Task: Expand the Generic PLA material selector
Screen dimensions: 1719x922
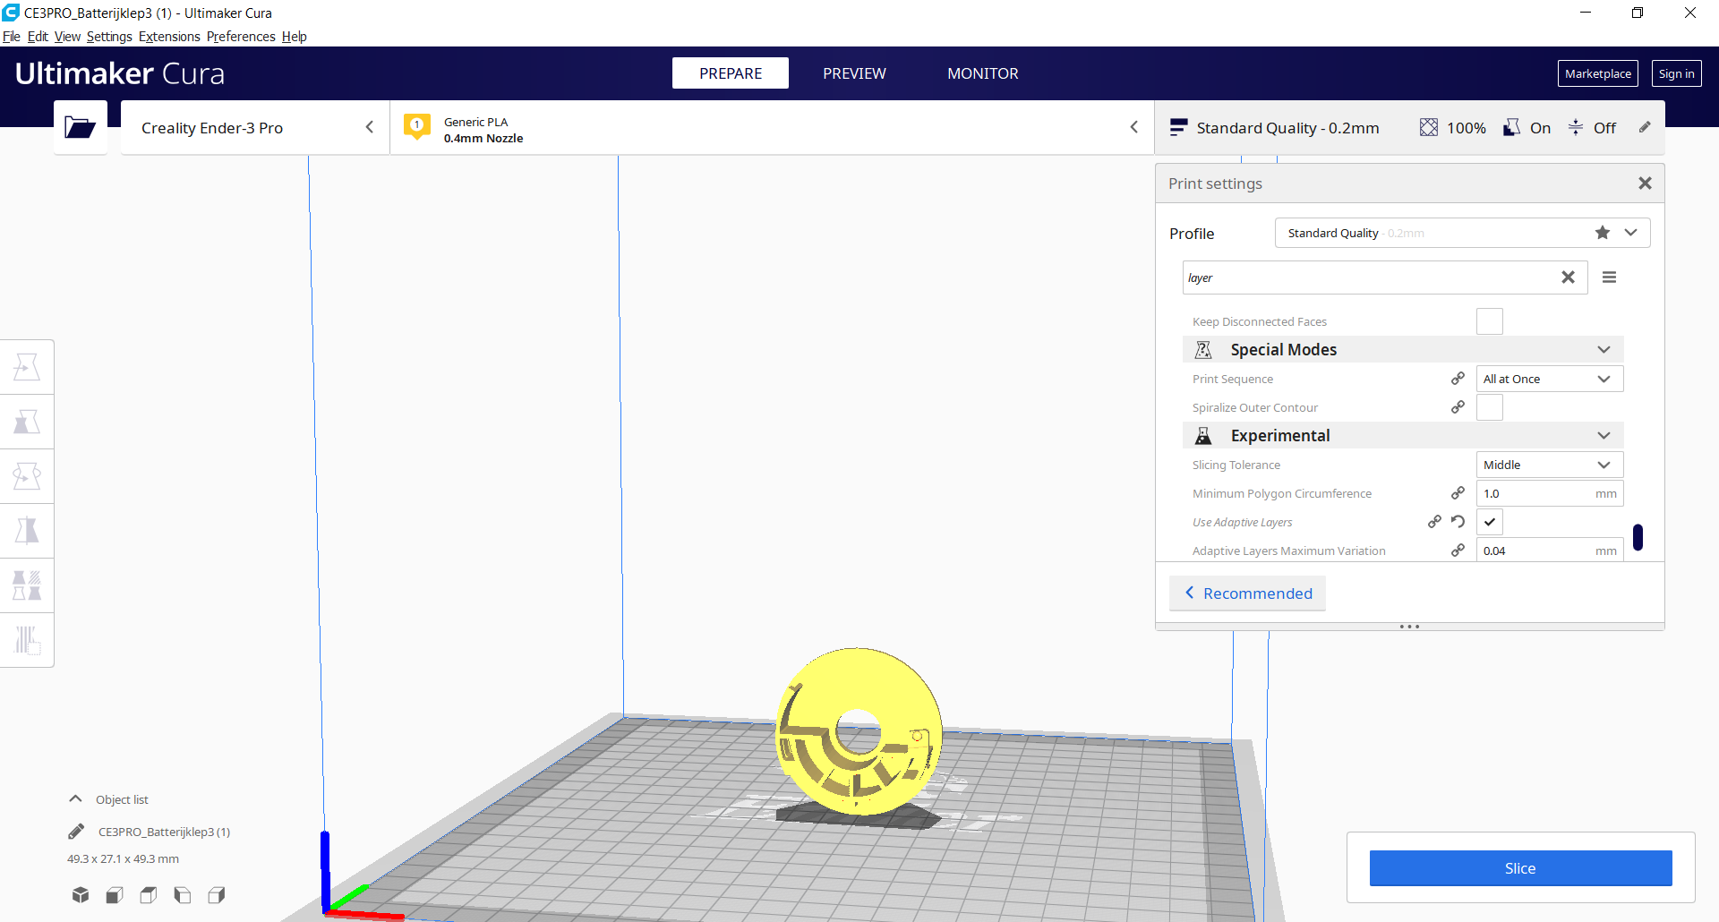Action: [x=772, y=127]
